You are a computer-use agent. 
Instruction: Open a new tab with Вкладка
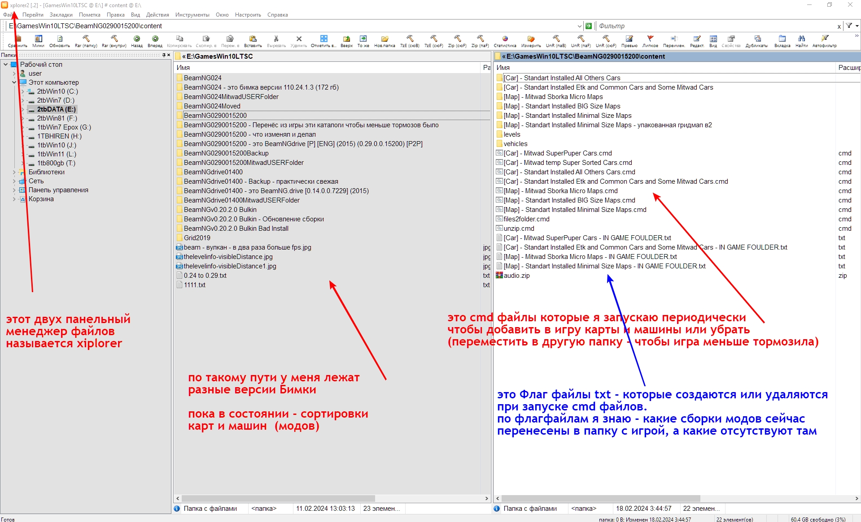[x=782, y=41]
